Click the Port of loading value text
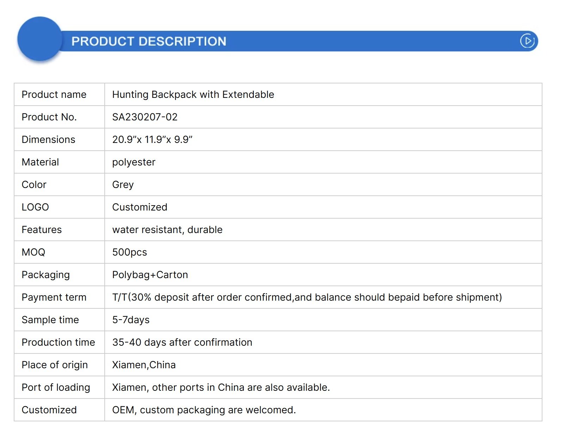 coord(221,387)
